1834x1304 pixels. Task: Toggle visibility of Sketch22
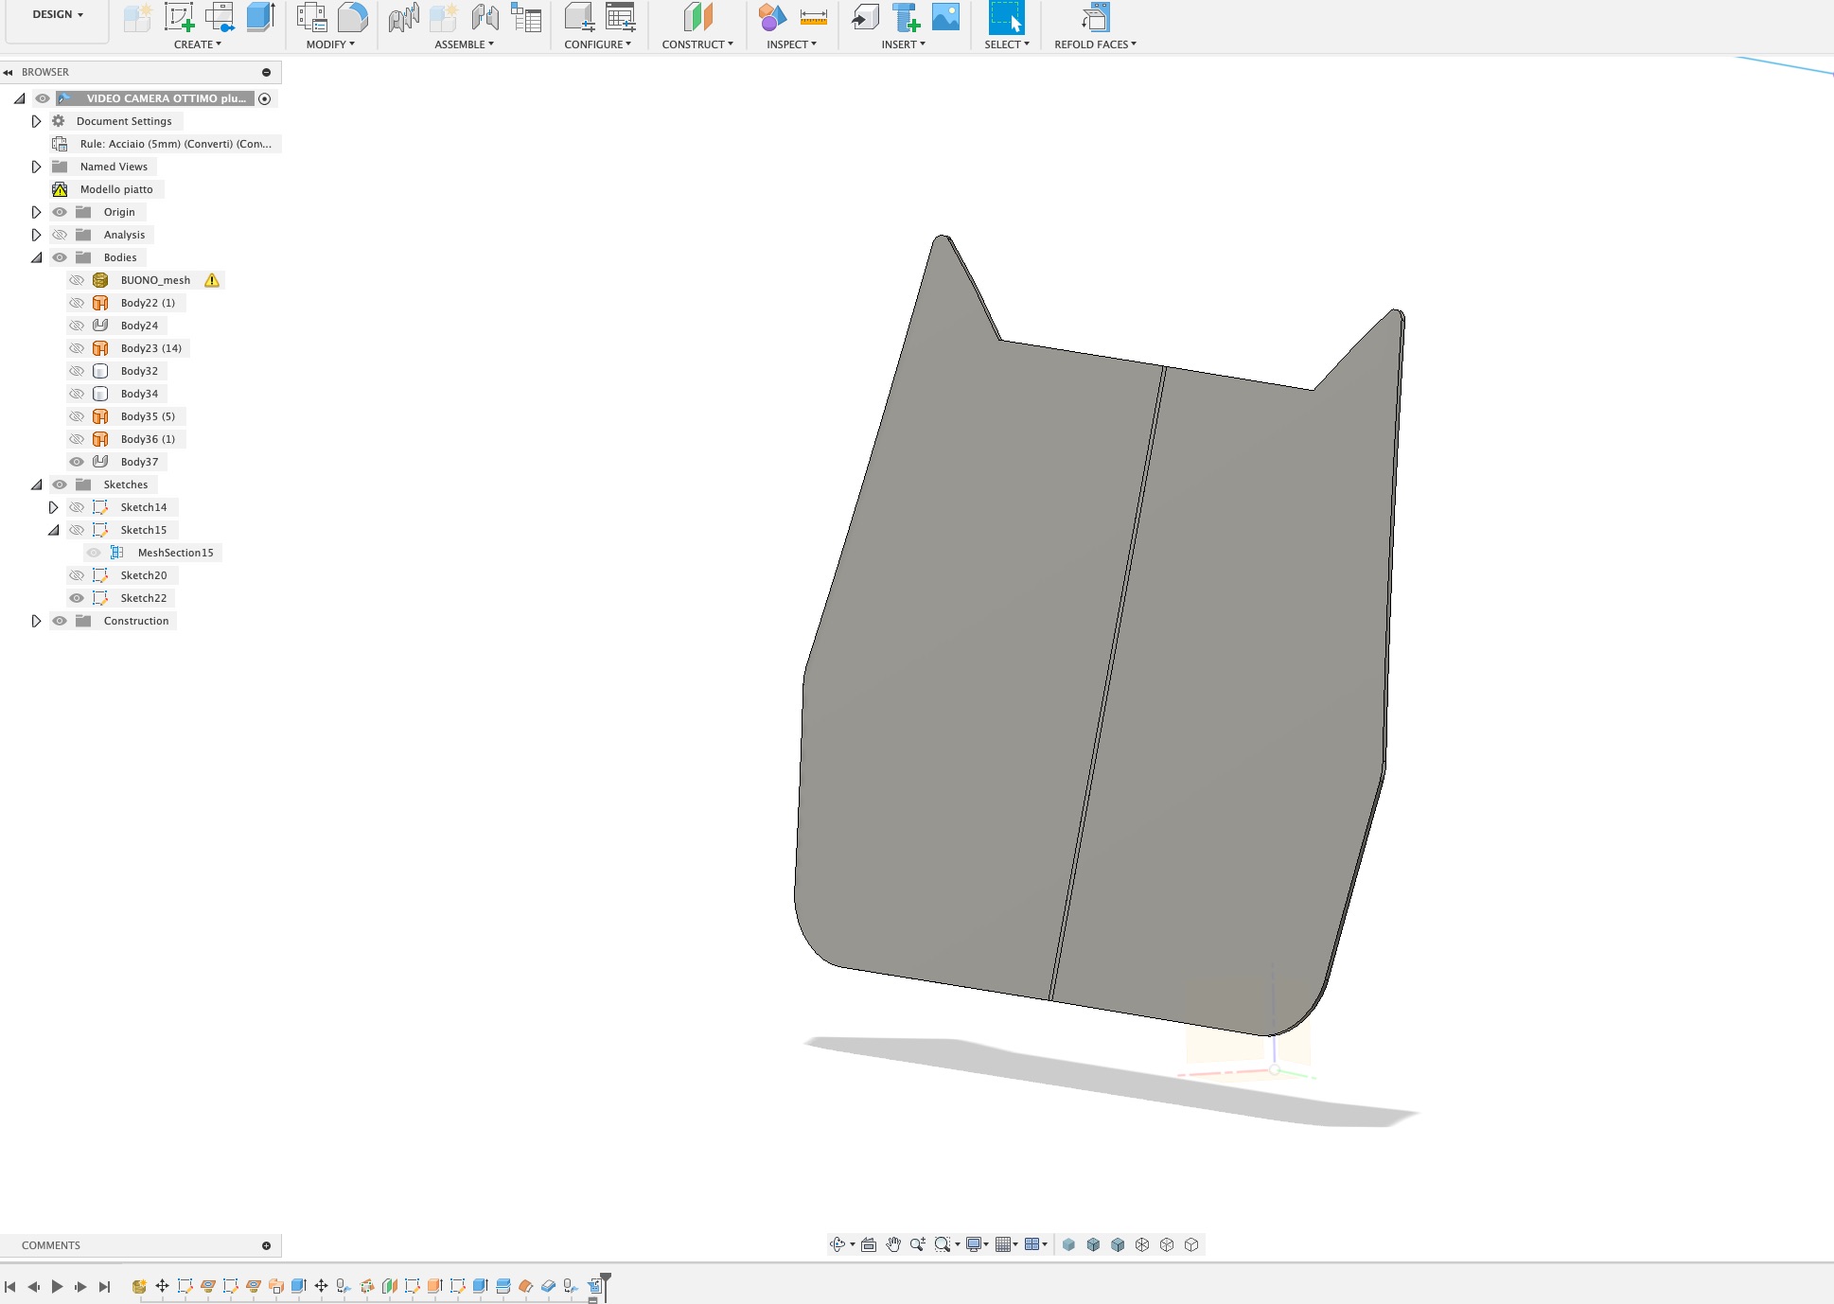click(77, 597)
